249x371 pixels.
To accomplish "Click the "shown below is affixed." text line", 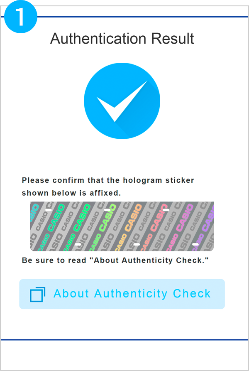I will pyautogui.click(x=71, y=193).
